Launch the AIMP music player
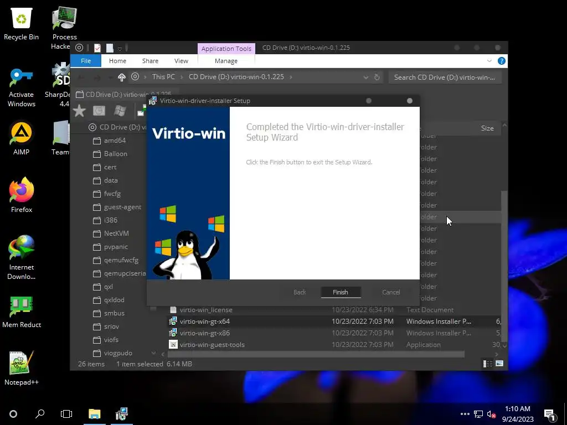The image size is (567, 425). (x=22, y=138)
